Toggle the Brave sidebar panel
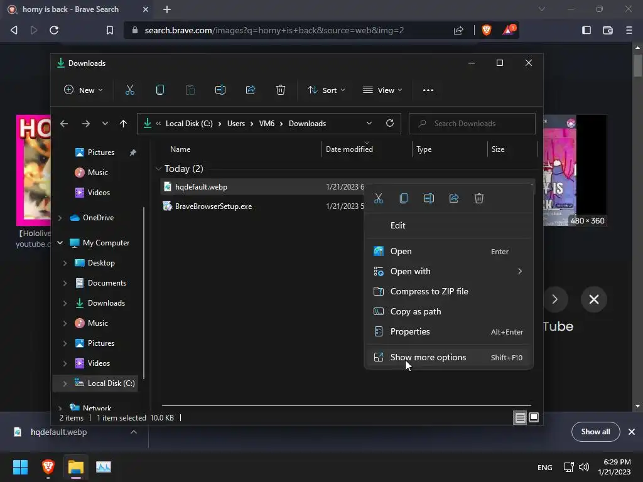643x482 pixels. (586, 30)
